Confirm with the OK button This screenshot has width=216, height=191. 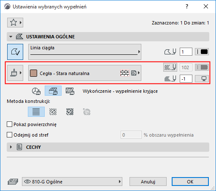(x=190, y=182)
